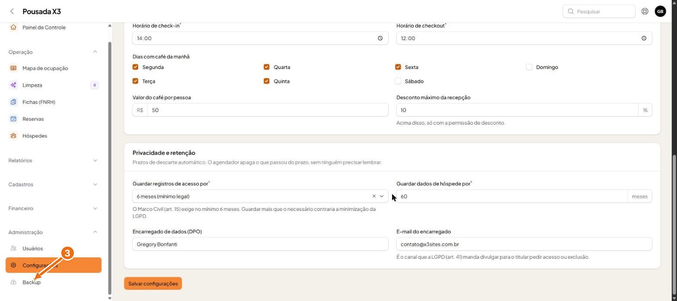Viewport: 677px width, 301px height.
Task: Clear the access log retention selection
Action: point(374,196)
